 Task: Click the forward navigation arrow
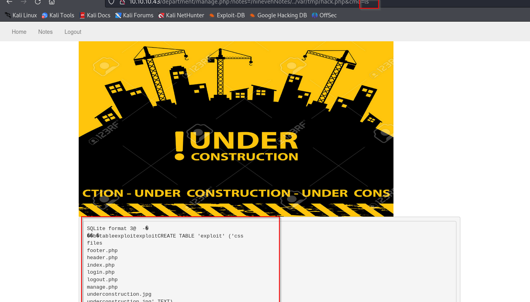[24, 2]
